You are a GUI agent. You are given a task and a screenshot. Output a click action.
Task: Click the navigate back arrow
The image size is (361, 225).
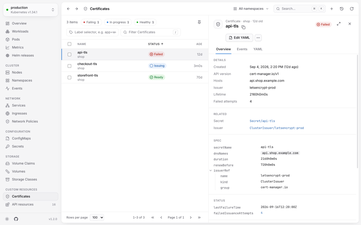click(68, 9)
